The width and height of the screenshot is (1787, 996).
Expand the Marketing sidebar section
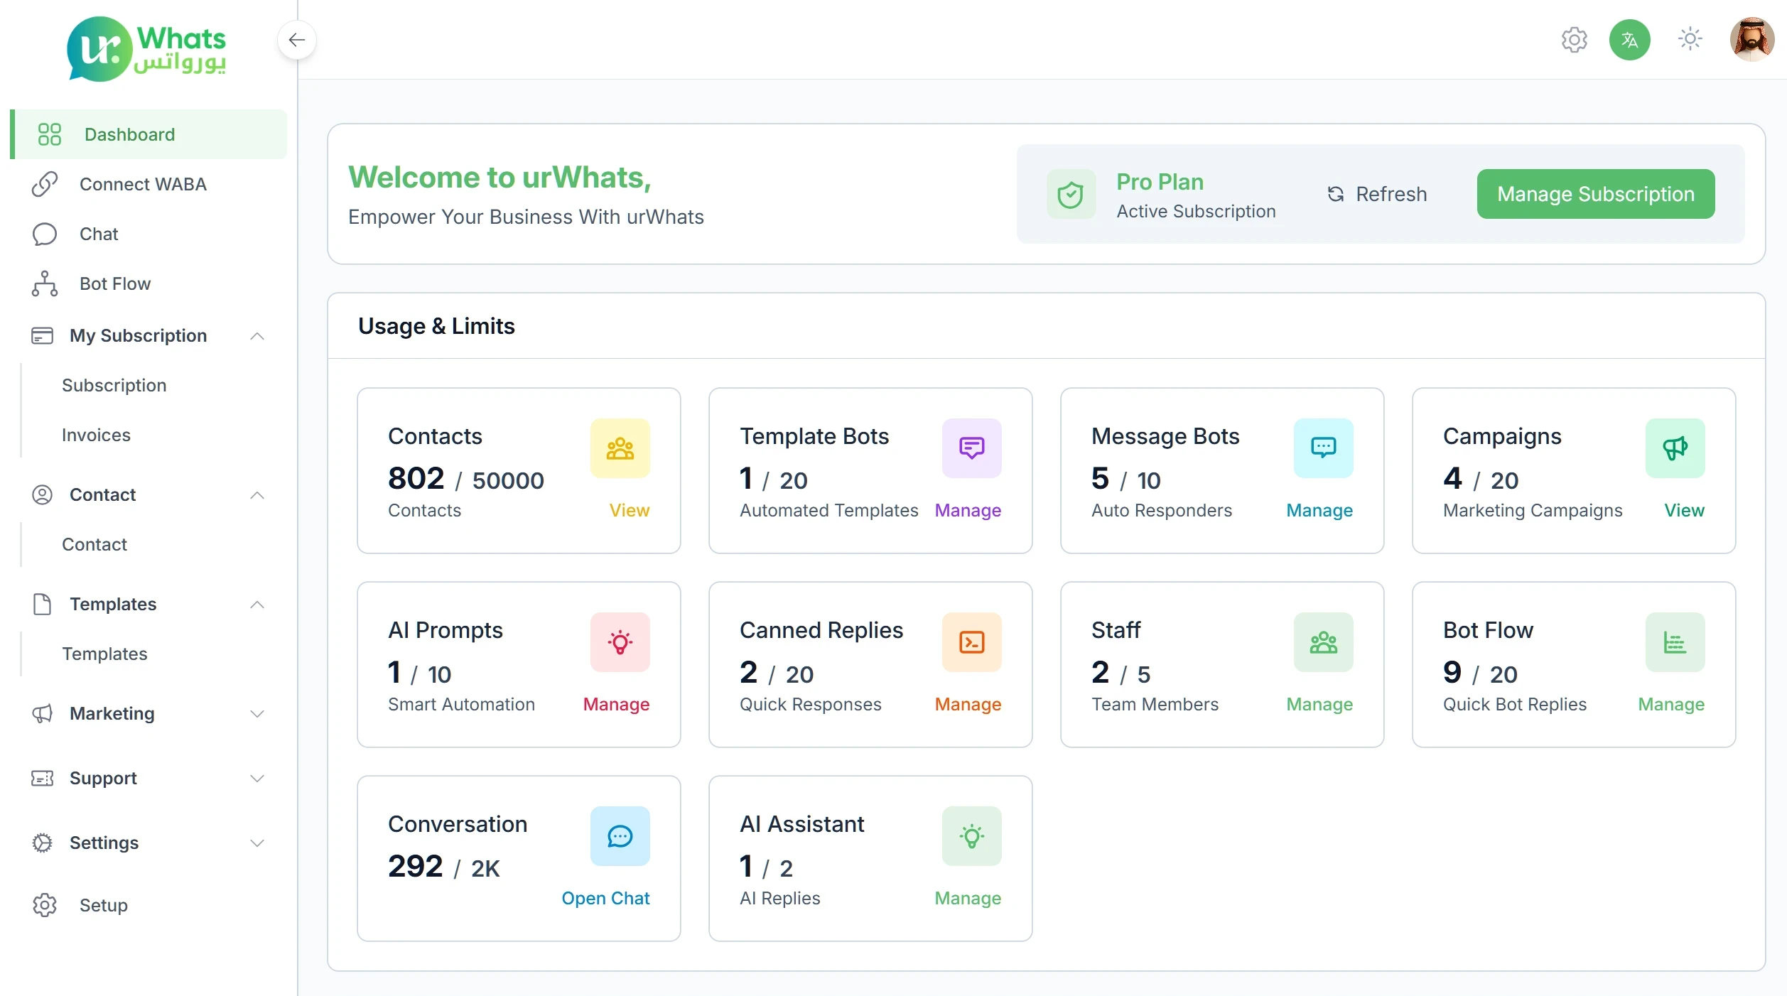257,714
